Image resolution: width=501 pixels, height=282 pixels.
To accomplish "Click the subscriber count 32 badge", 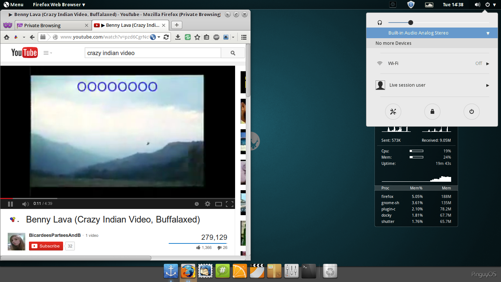I will click(x=70, y=246).
